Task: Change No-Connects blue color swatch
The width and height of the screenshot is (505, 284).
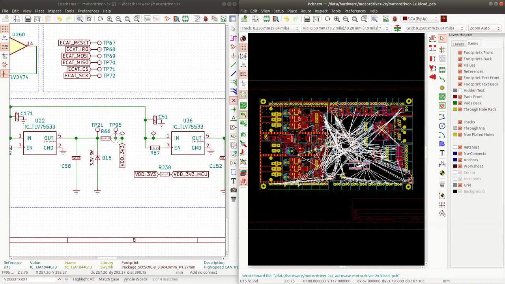Action: coord(455,153)
